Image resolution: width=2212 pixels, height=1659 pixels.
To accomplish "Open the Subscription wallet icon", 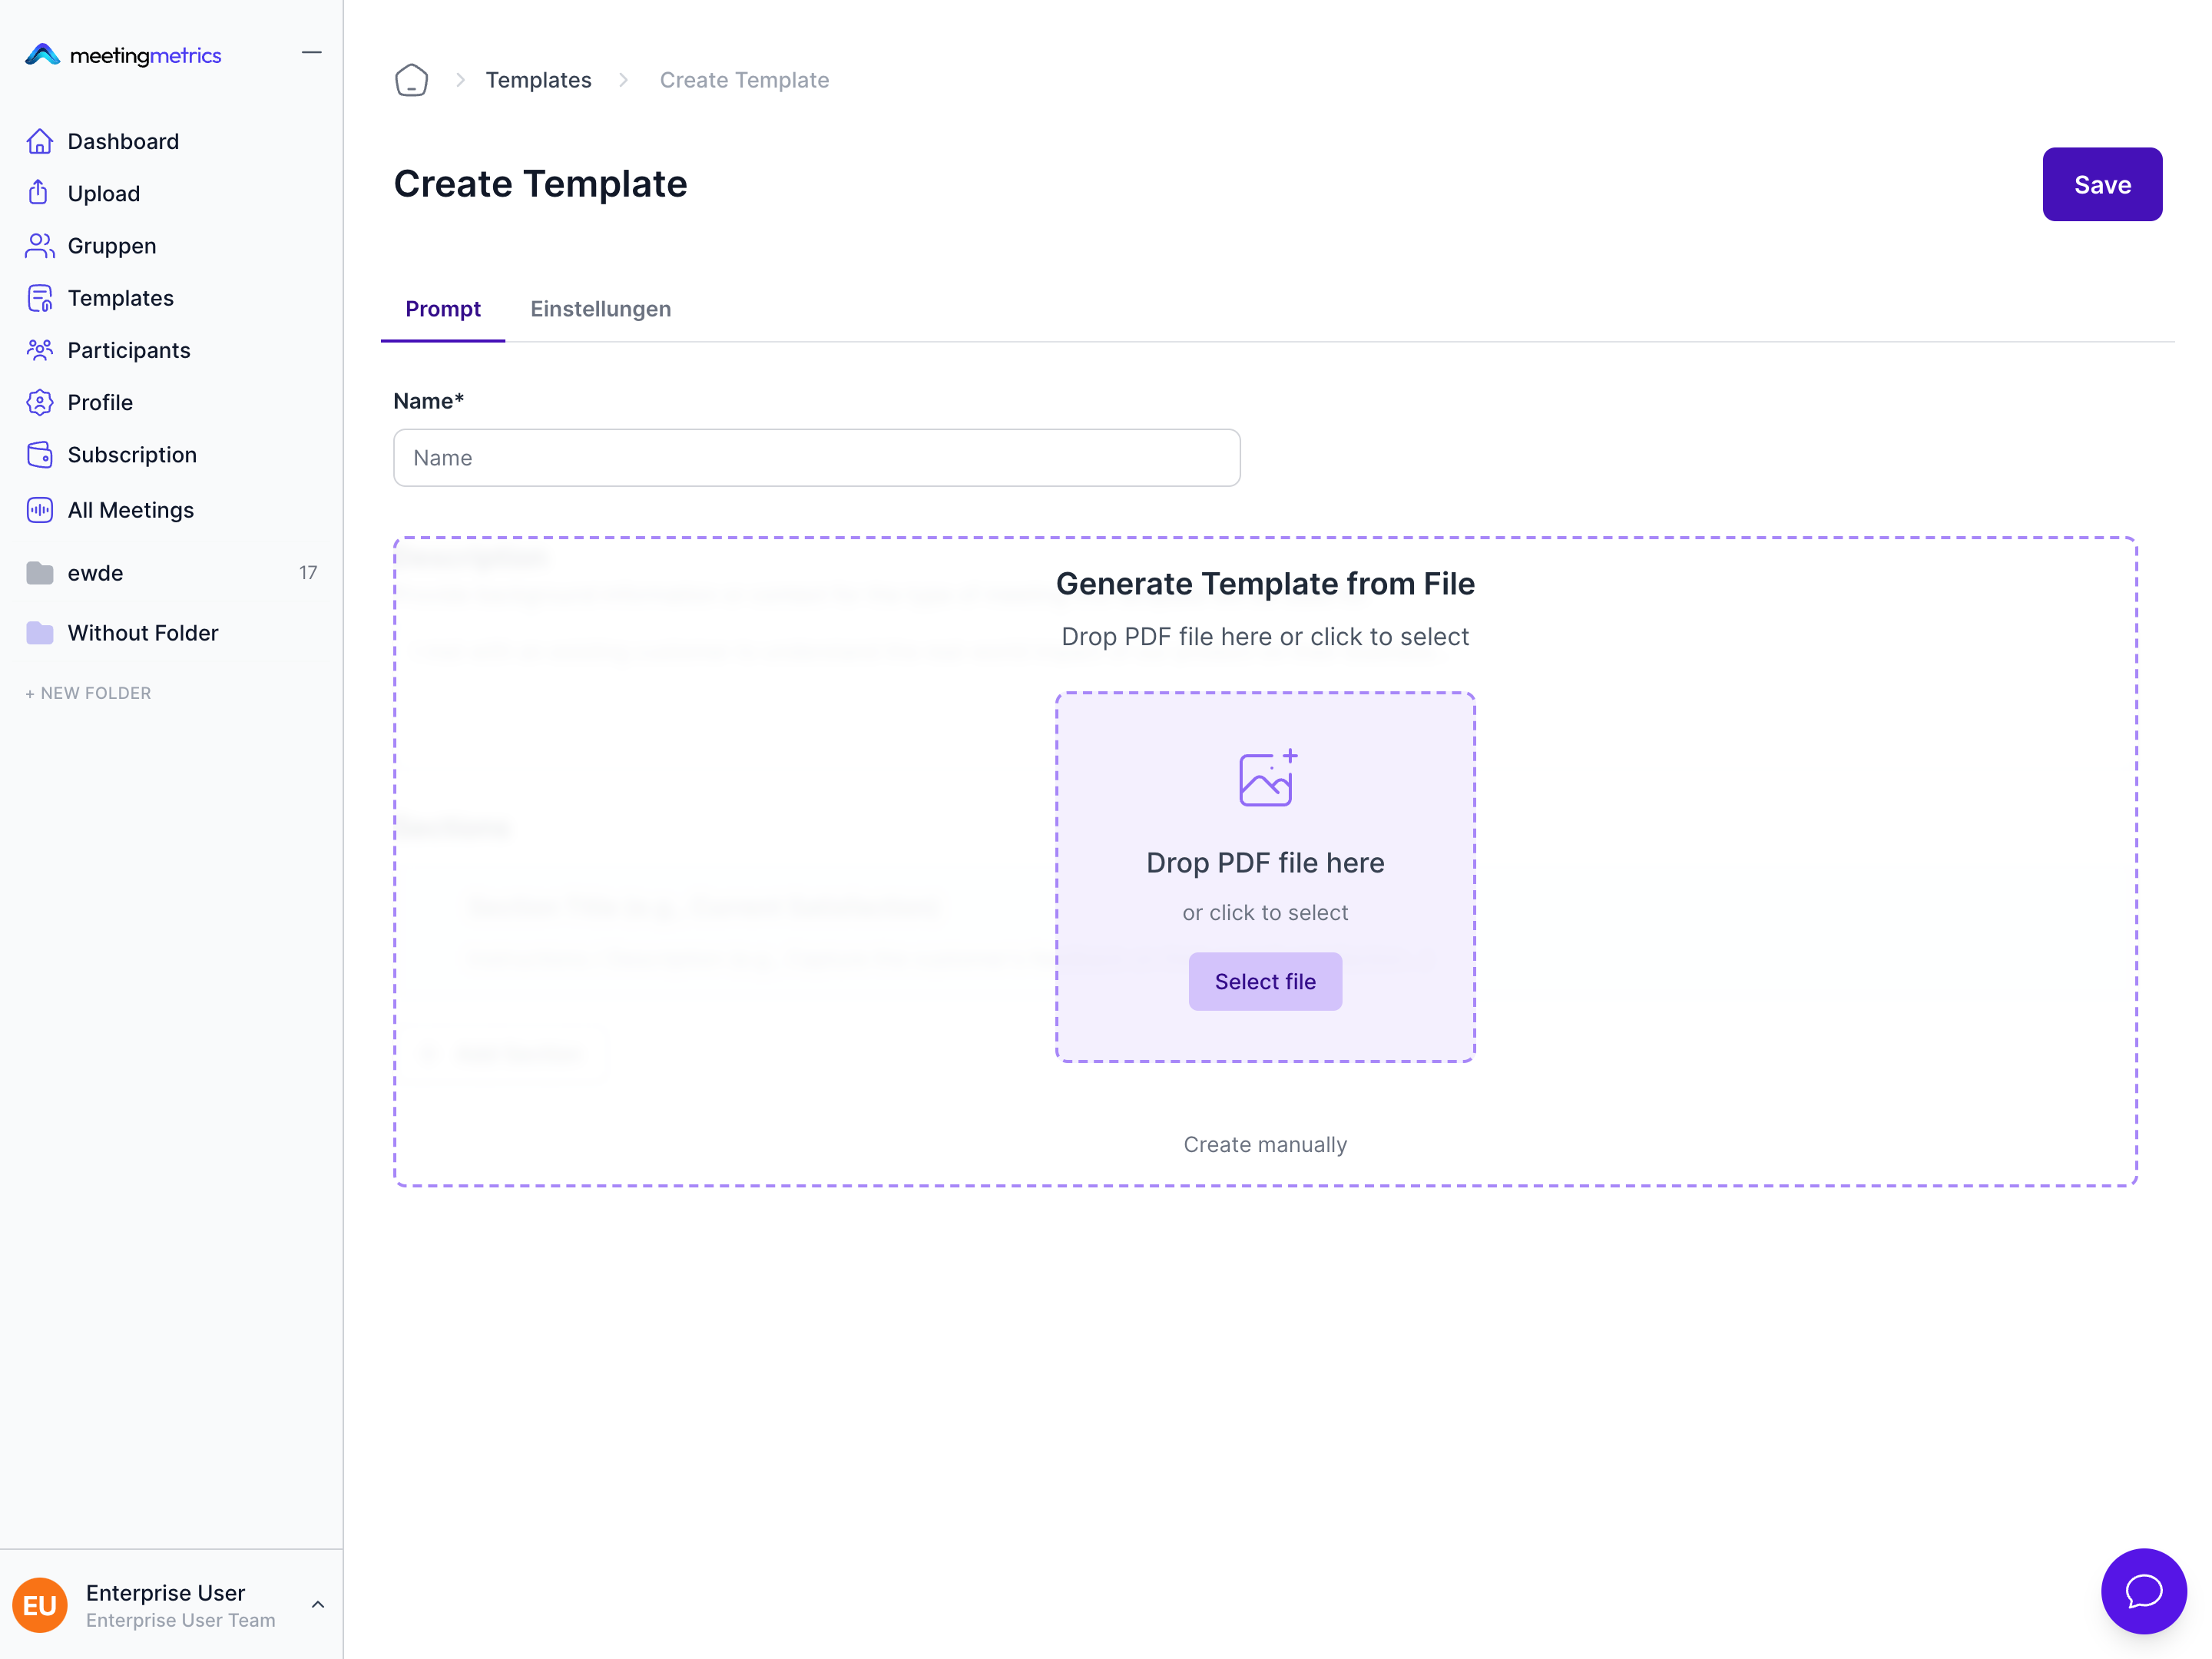I will [x=39, y=454].
